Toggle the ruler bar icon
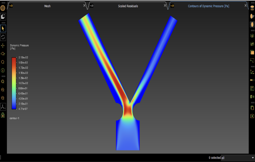Image resolution: width=255 pixels, height=162 pixels. click(252, 80)
